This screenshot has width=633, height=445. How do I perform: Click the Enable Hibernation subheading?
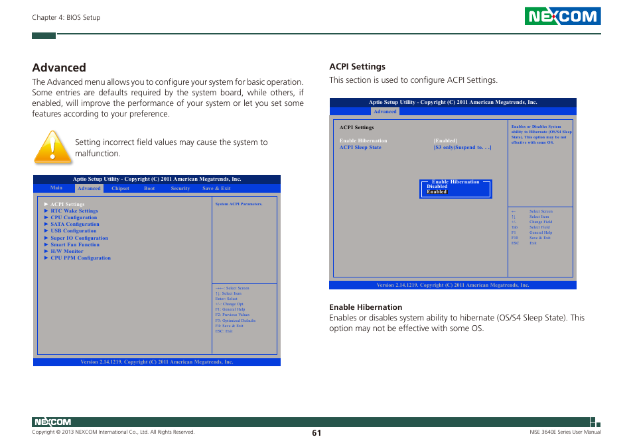pos(366,307)
